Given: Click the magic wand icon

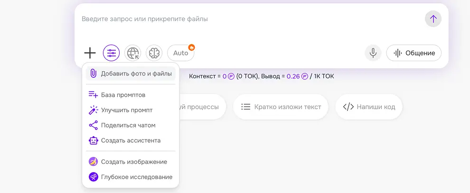Looking at the screenshot, I should tap(93, 110).
